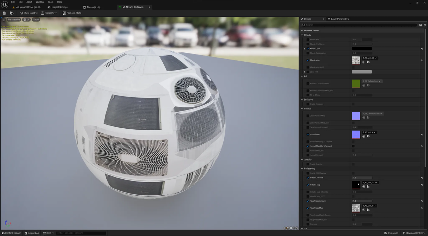Switch to the Message Log tab
This screenshot has height=236, width=428.
[92, 7]
